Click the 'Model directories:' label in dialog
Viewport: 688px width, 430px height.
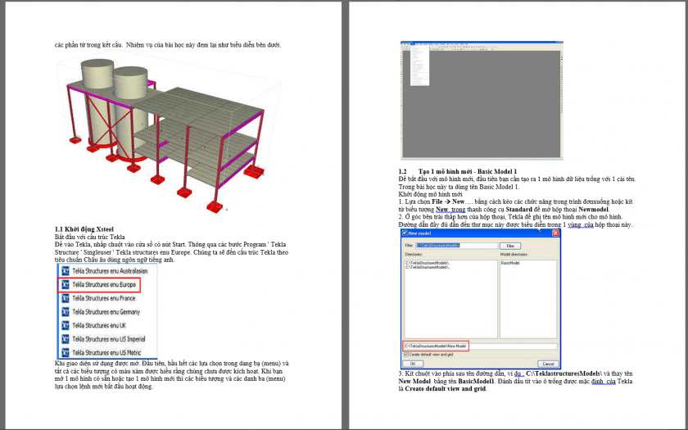click(514, 255)
